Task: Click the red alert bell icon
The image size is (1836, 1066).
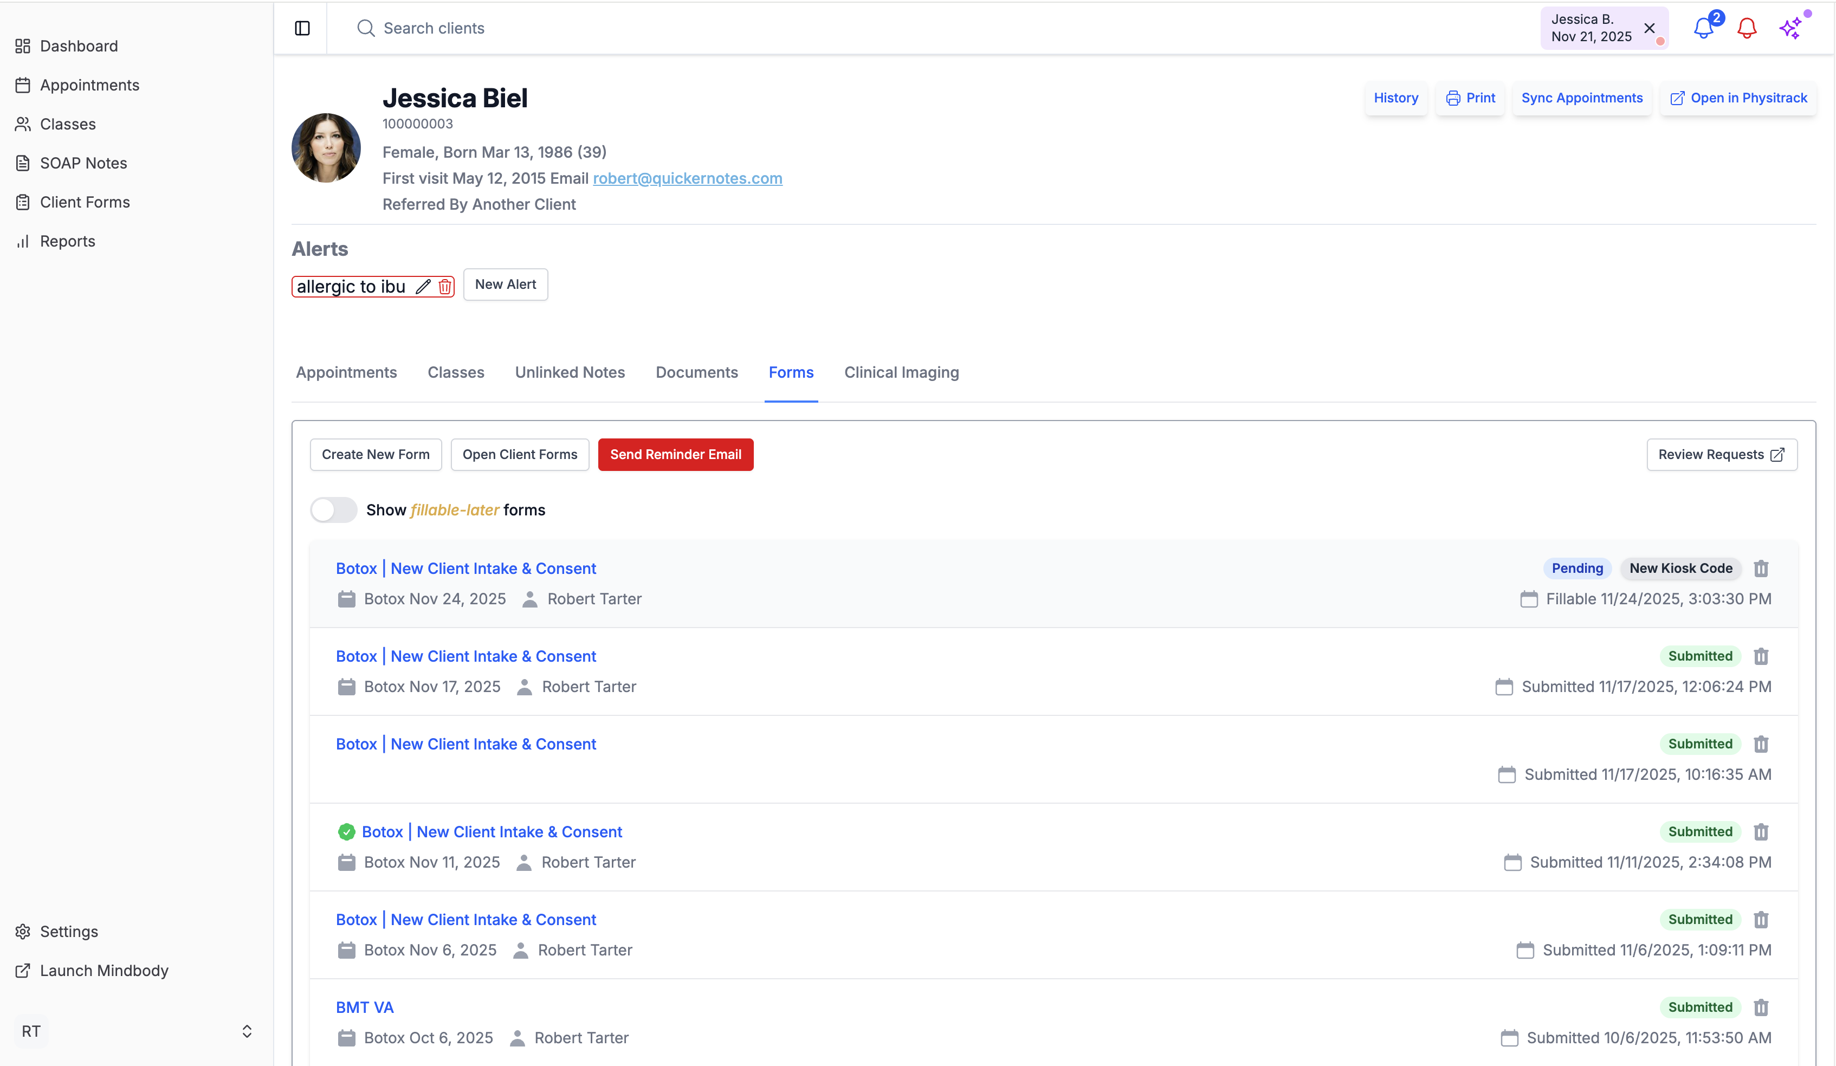Action: 1747,28
